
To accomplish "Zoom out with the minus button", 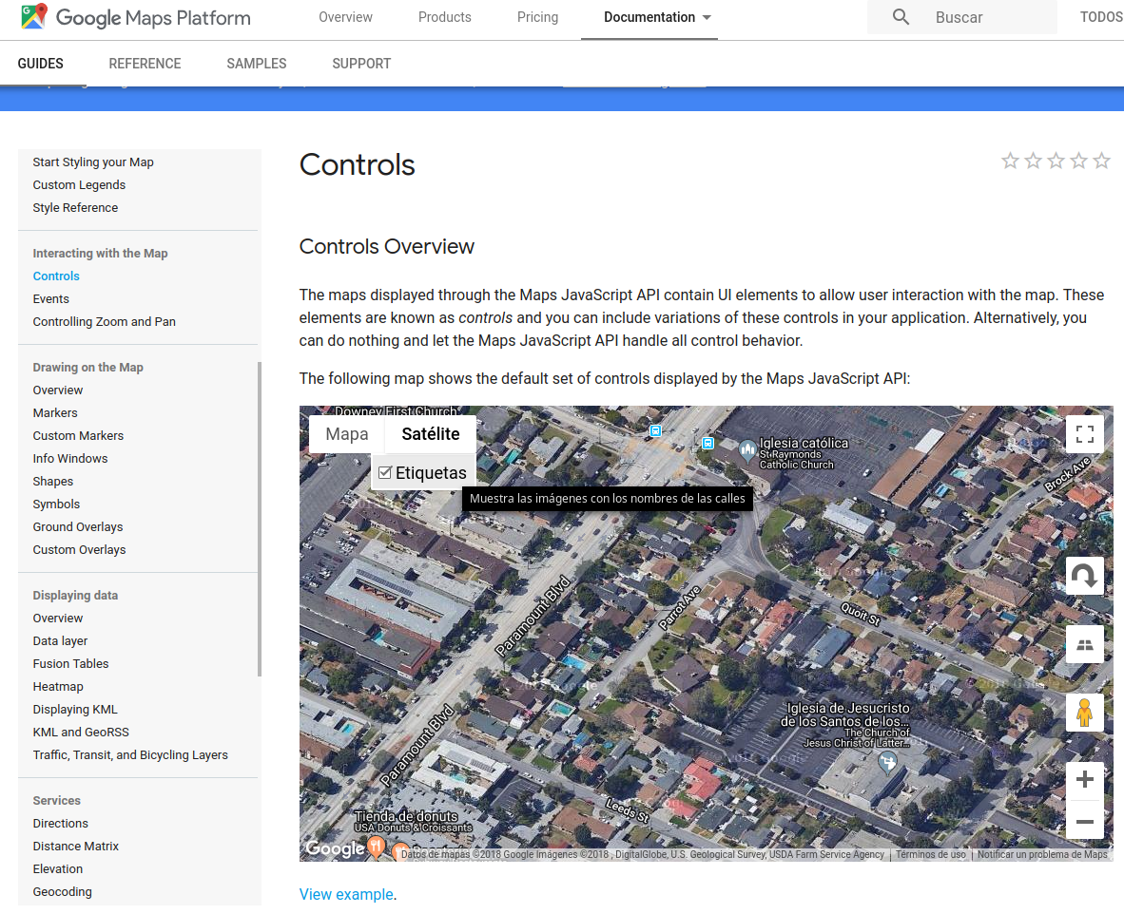I will coord(1084,821).
